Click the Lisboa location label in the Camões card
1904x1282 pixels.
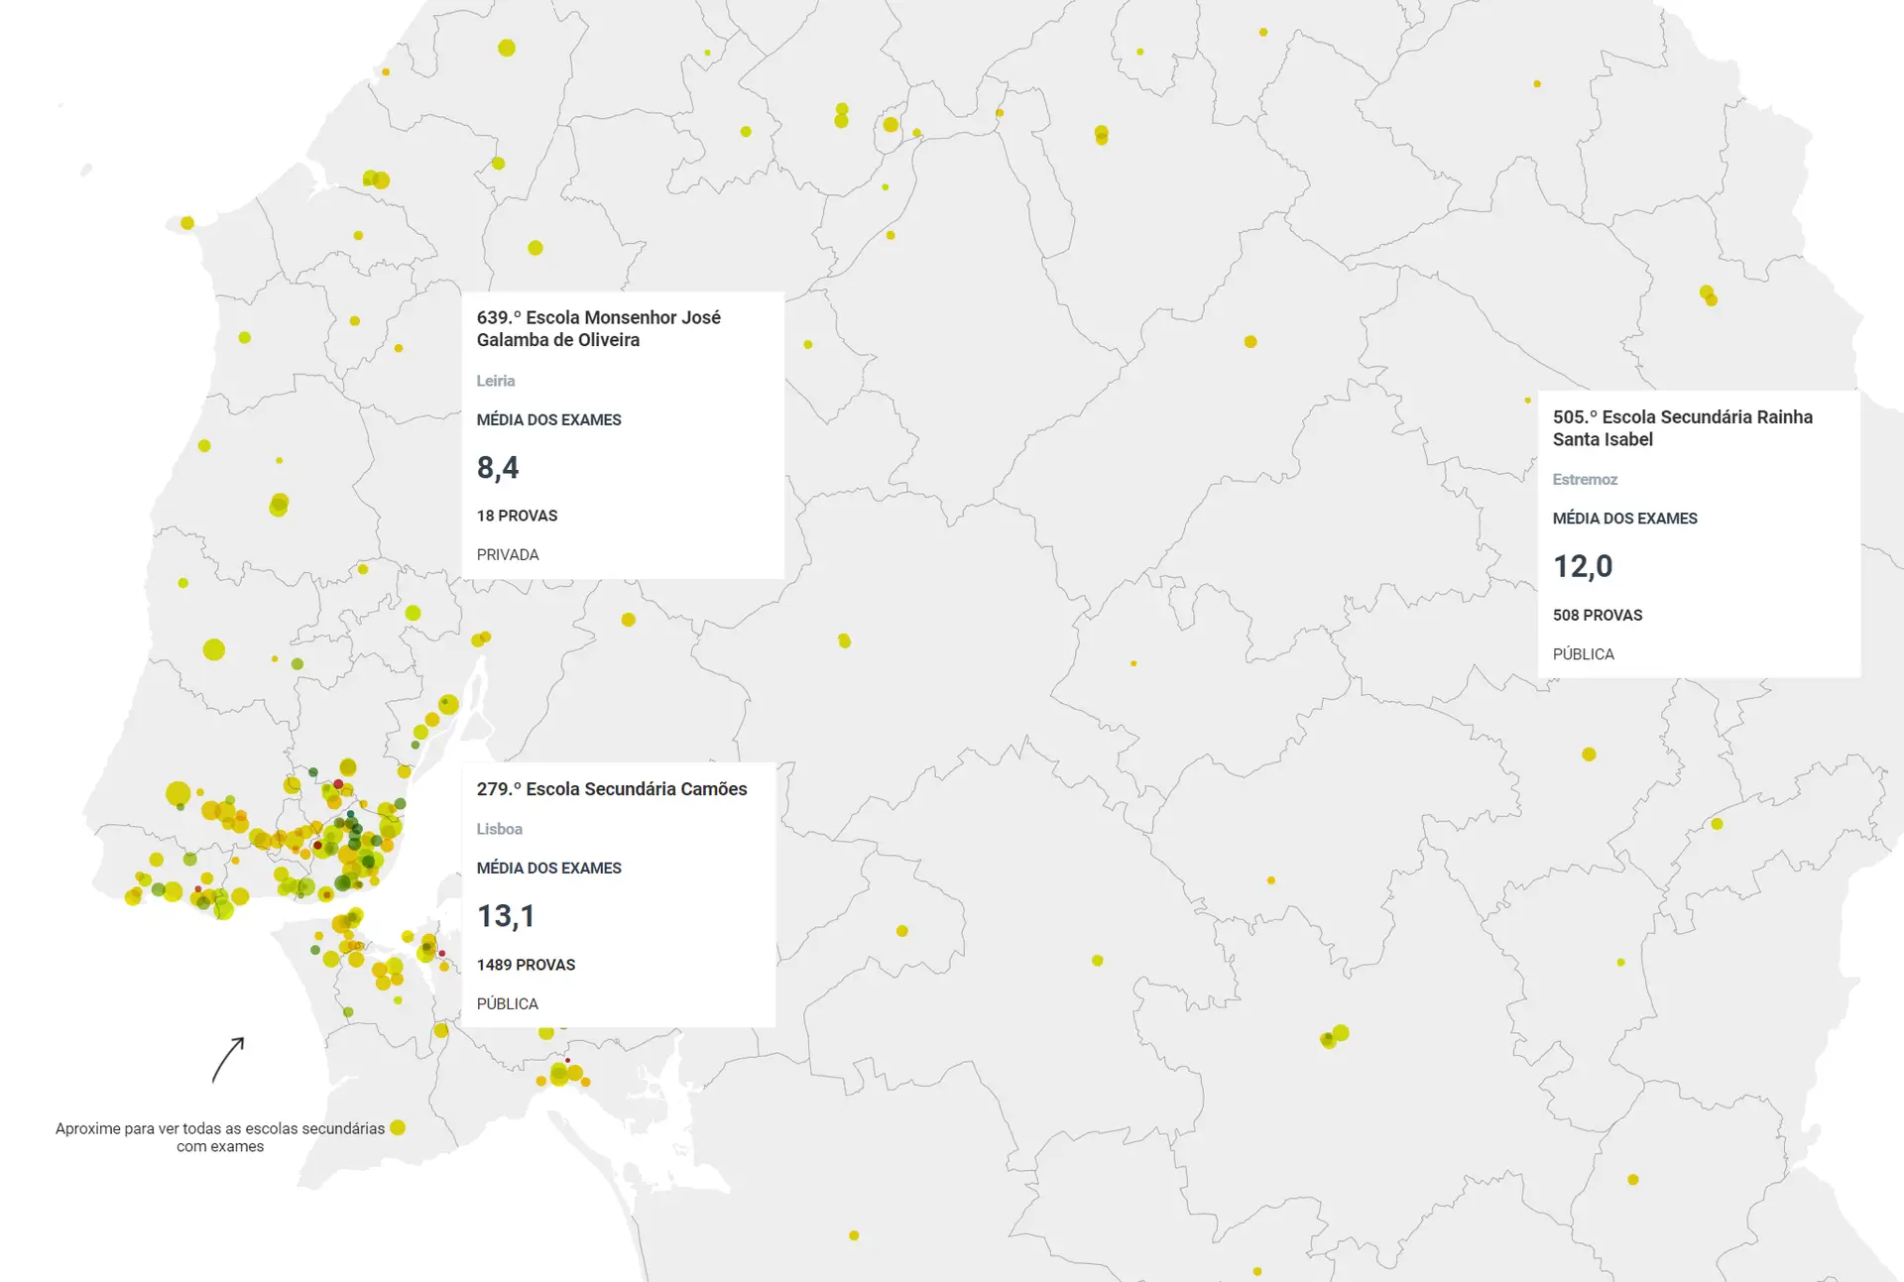499,829
